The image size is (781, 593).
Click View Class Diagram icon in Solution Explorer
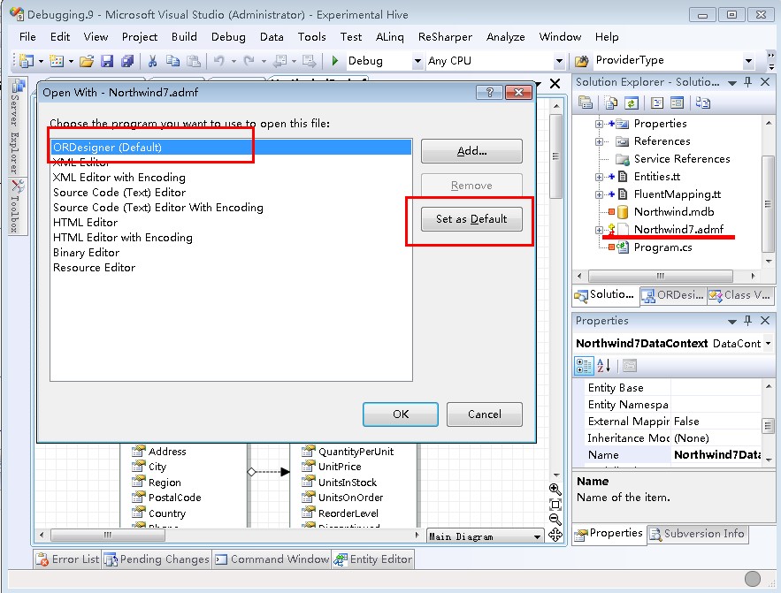(703, 103)
